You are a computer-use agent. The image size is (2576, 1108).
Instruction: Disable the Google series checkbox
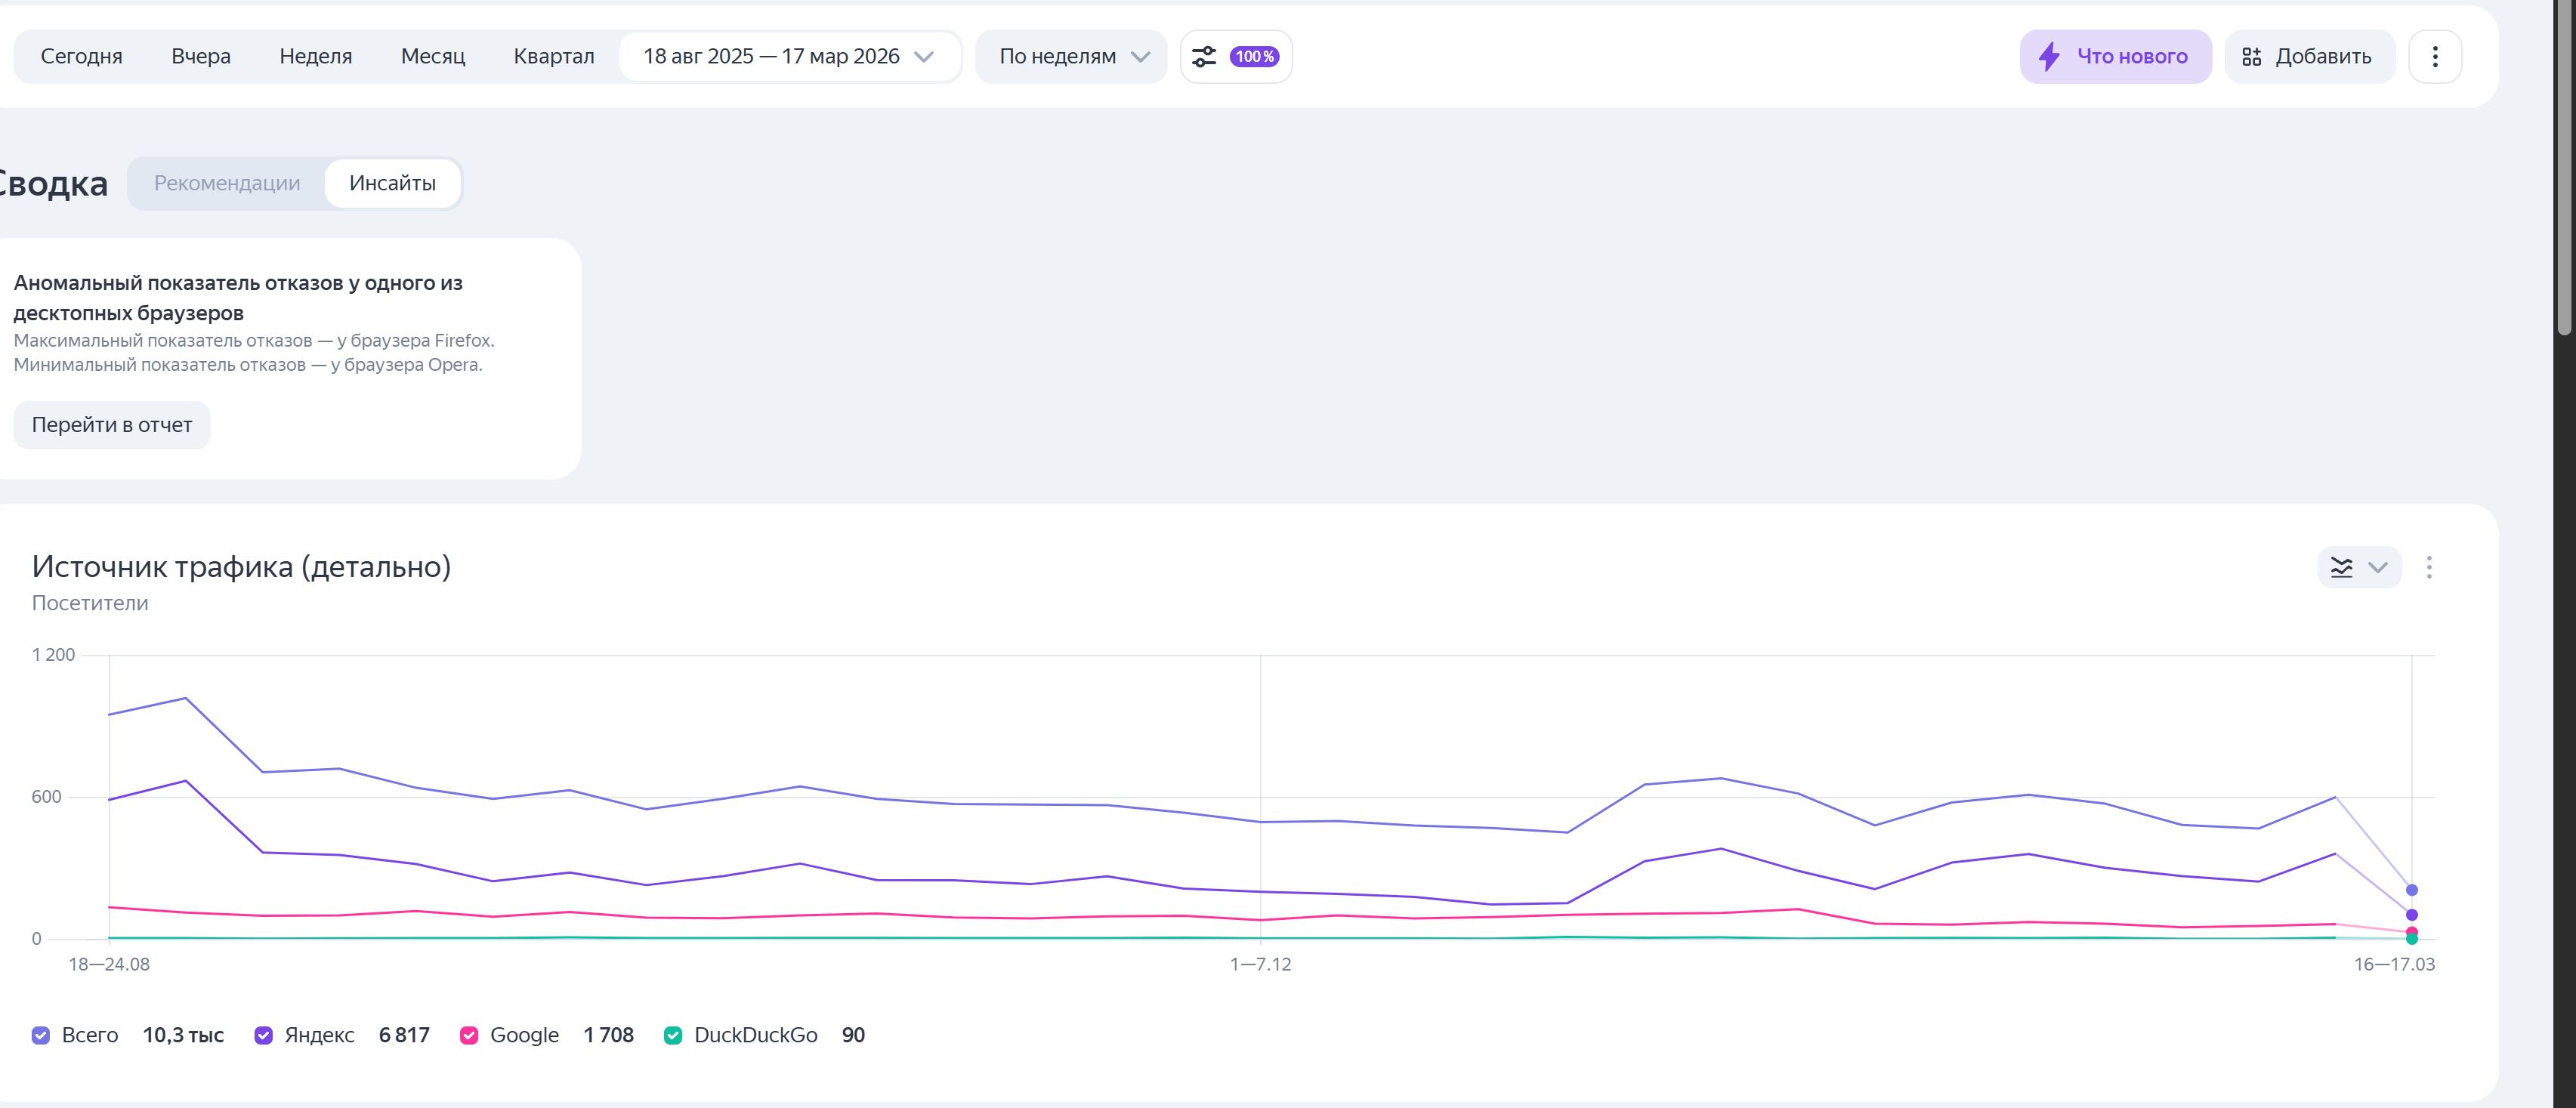click(x=469, y=1036)
